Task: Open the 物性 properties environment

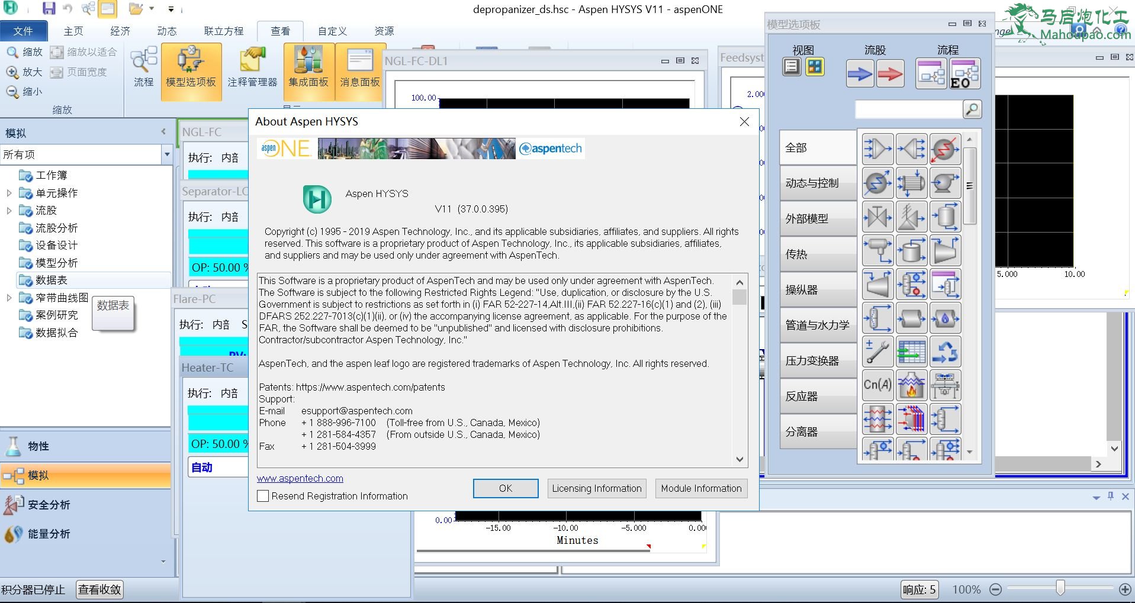Action: tap(86, 446)
